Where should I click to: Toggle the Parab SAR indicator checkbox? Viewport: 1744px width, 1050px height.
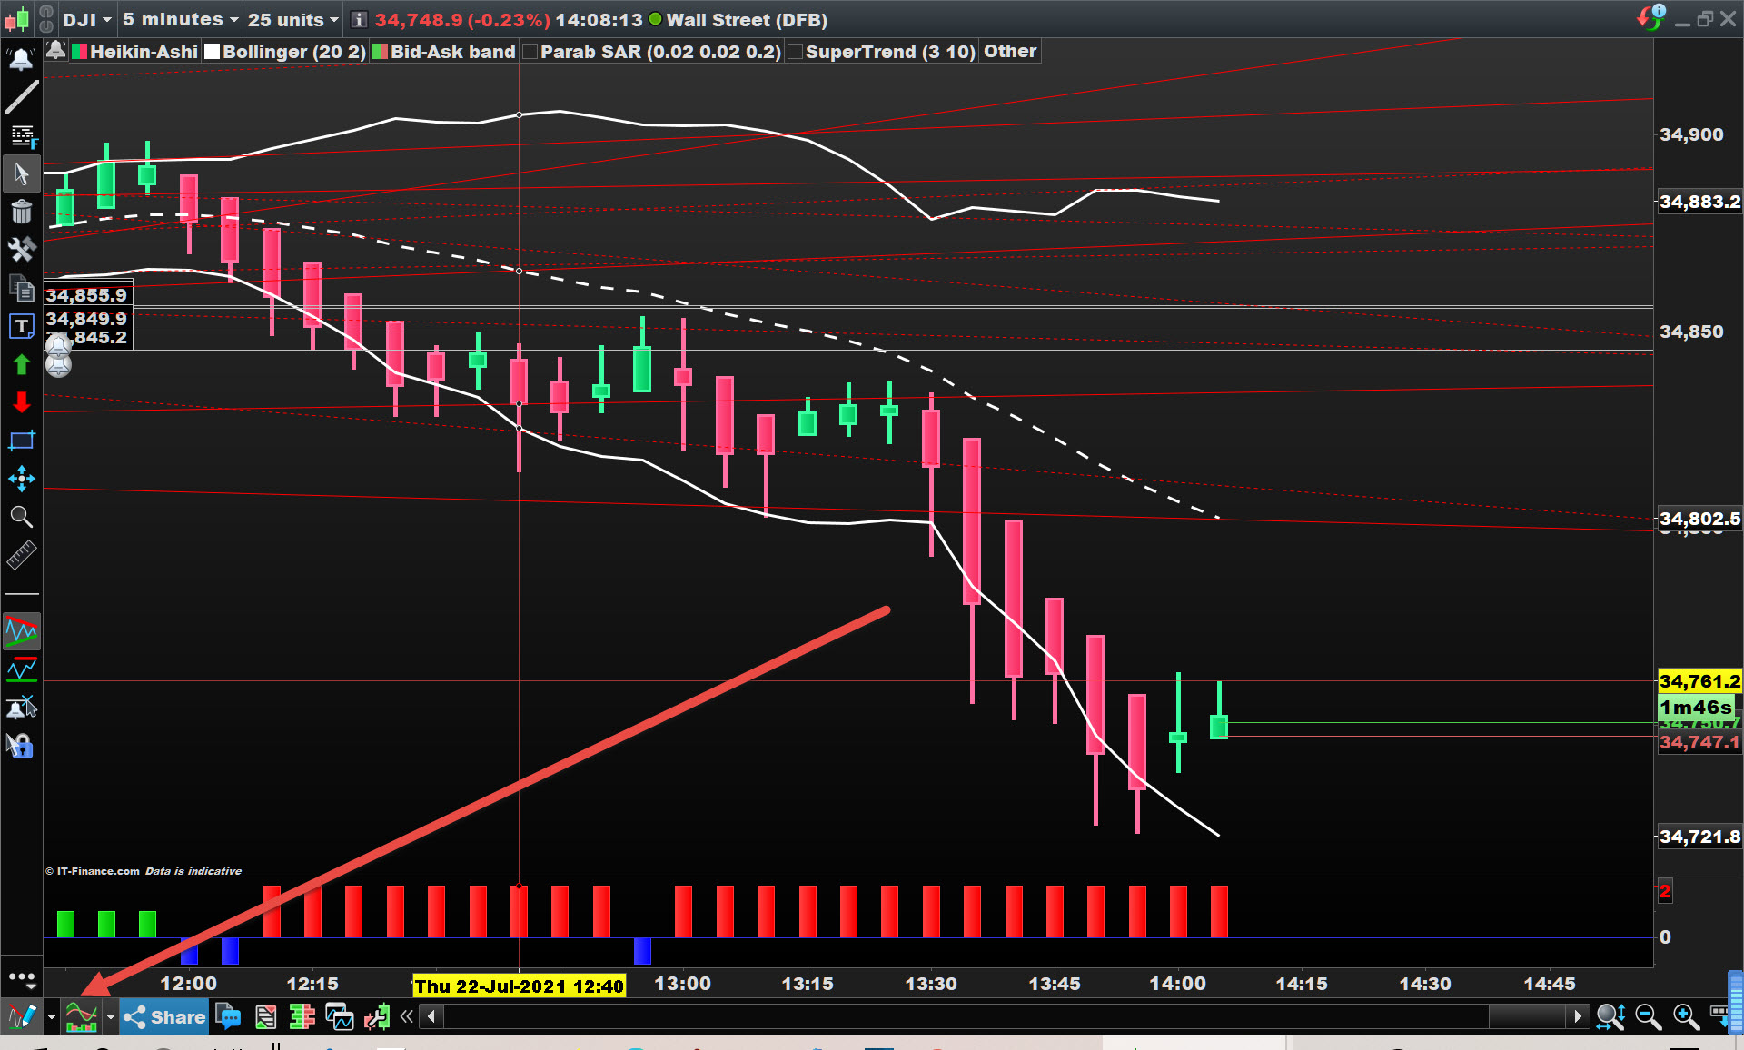click(x=530, y=52)
